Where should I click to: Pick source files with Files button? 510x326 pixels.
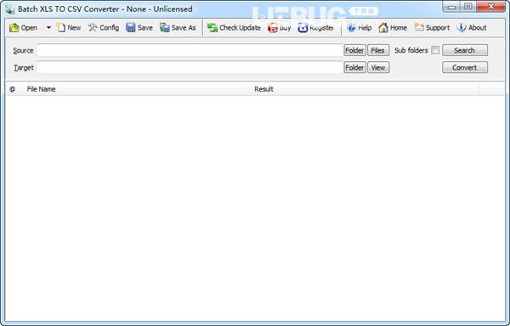click(378, 50)
